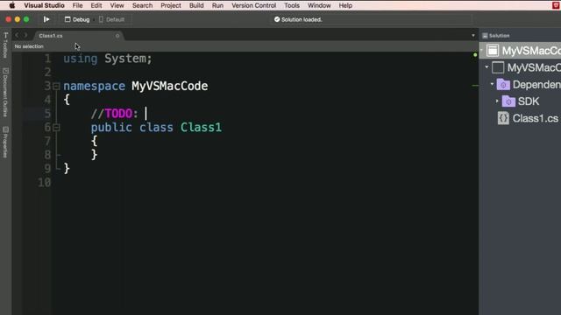Open the Edit menu
Screen dimensions: 561x315
tap(96, 5)
